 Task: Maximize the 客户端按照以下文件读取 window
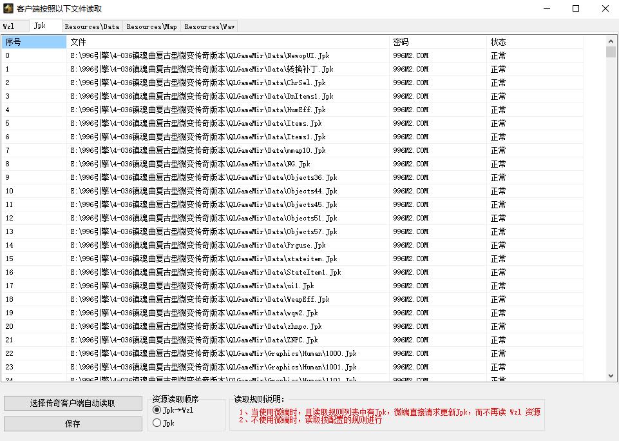click(576, 8)
